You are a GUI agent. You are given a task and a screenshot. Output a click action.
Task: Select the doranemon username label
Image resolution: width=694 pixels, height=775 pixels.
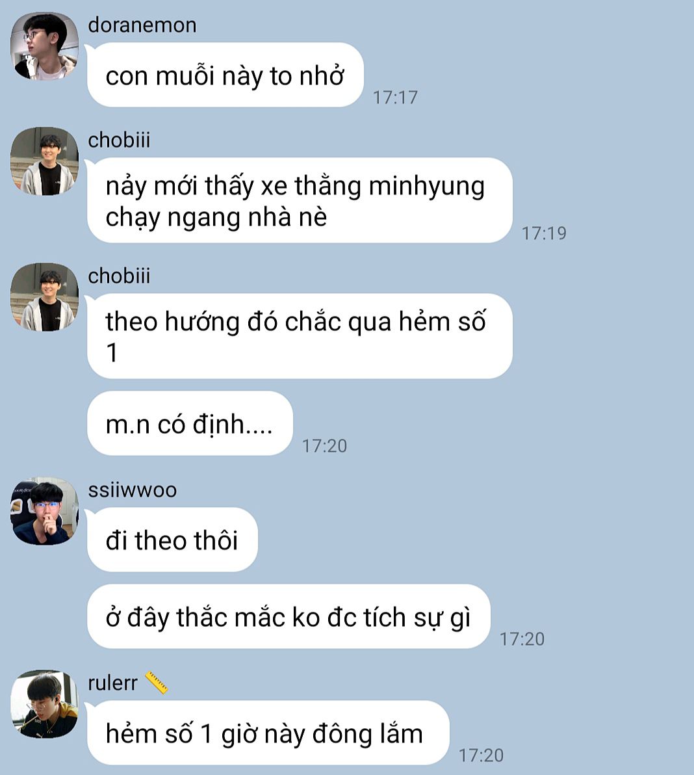click(142, 25)
